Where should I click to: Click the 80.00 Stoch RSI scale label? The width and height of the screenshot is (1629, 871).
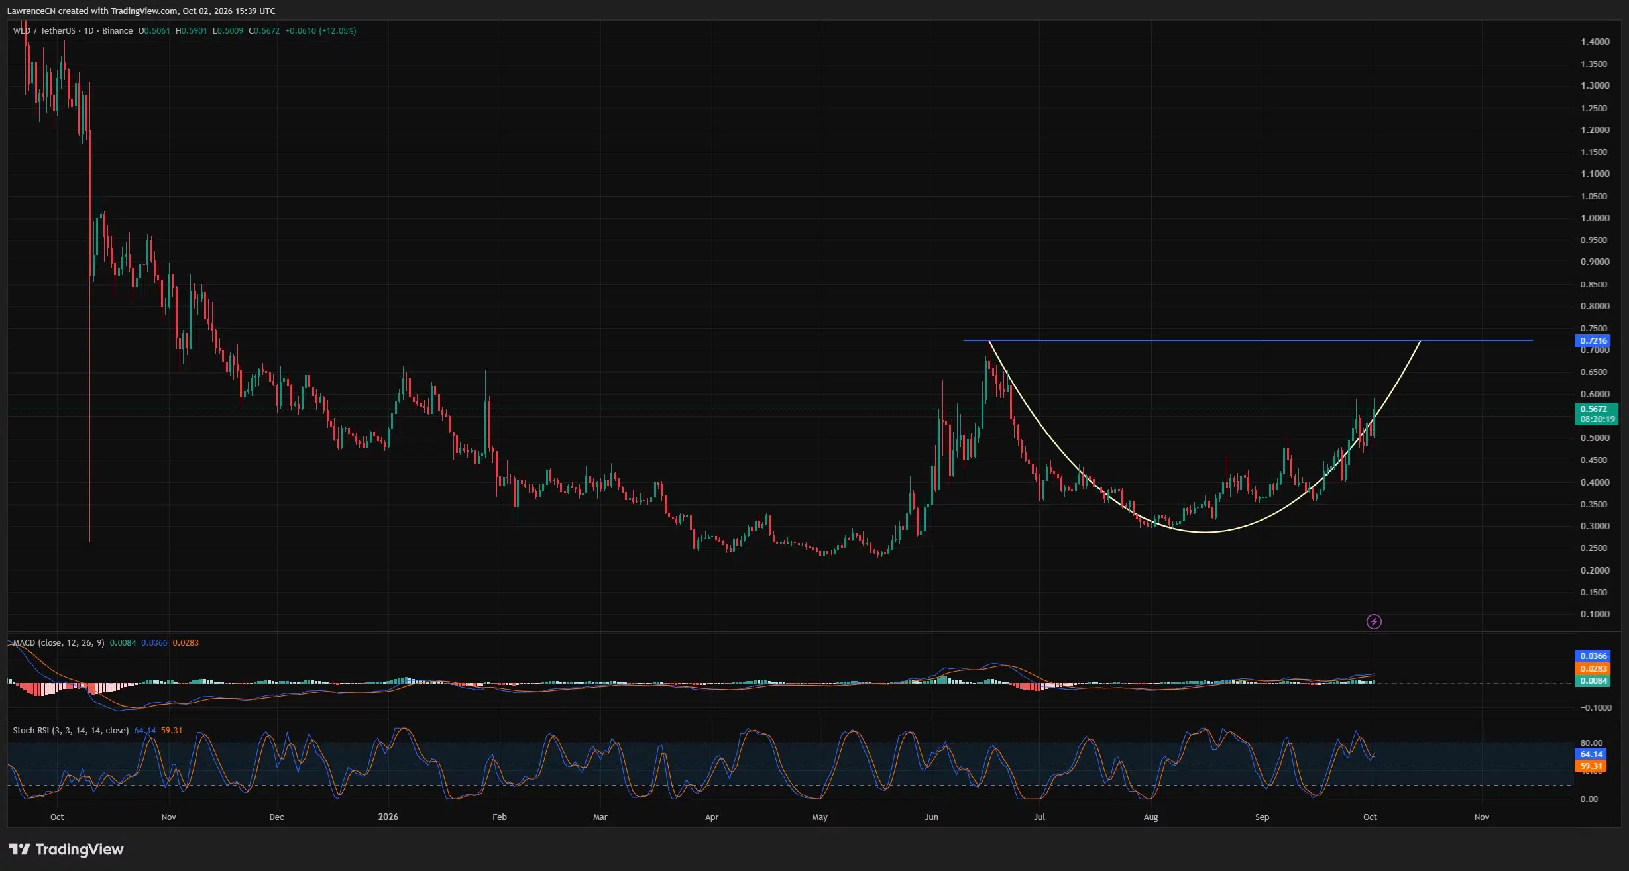point(1591,743)
